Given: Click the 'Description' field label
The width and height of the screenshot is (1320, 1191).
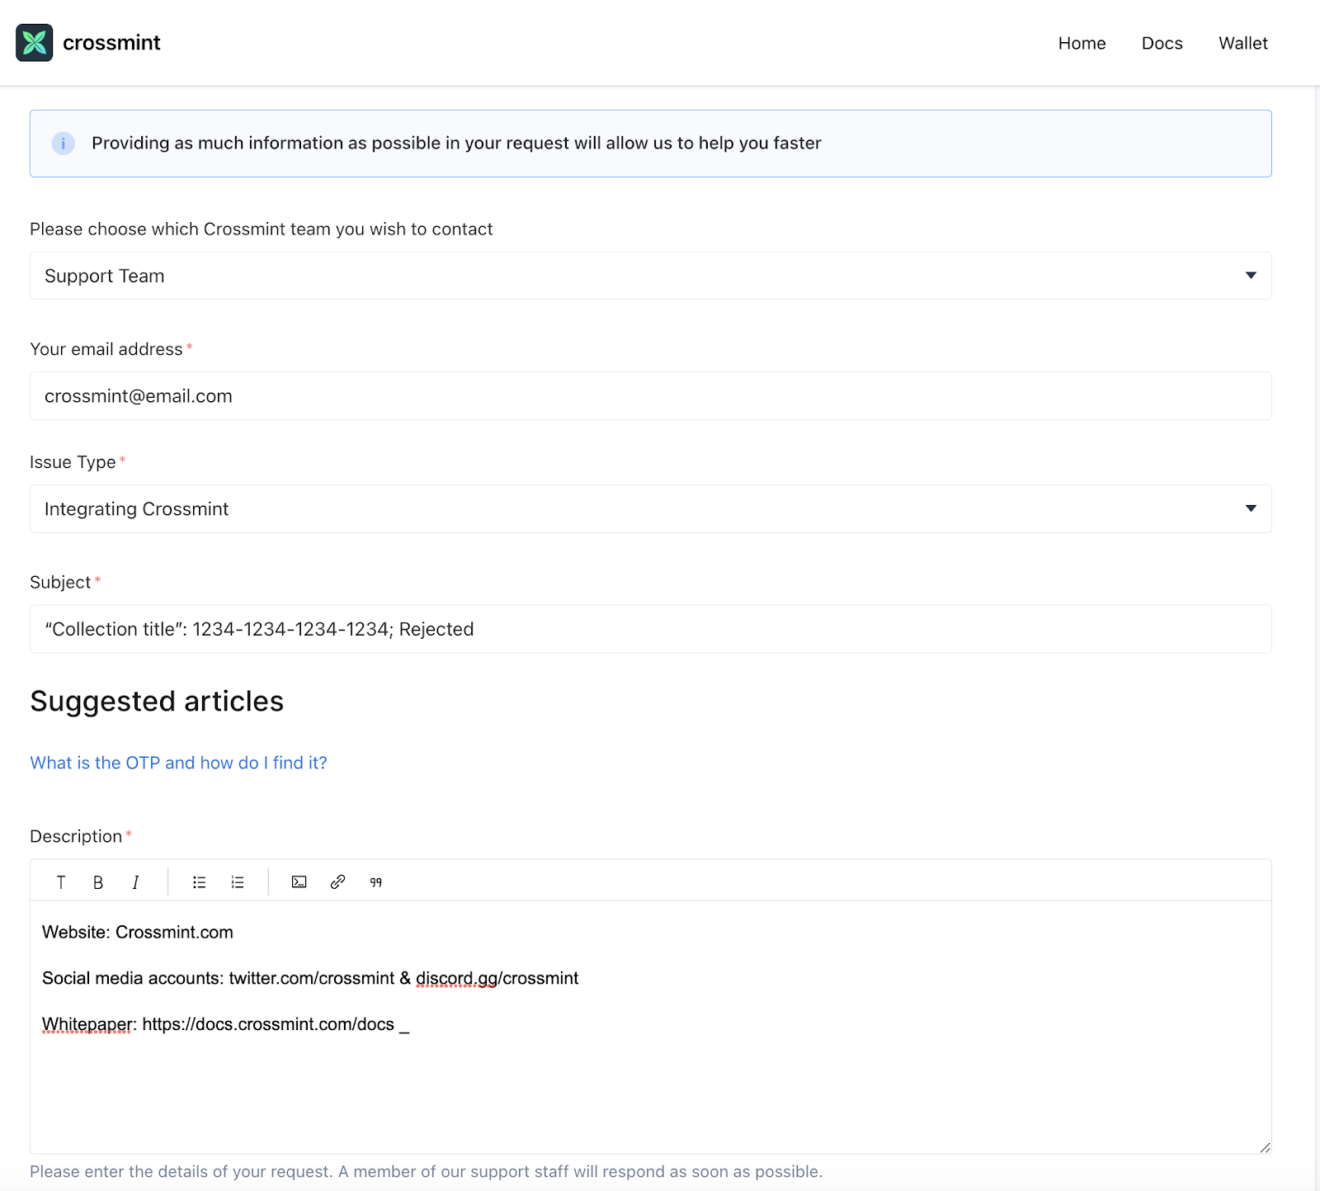Looking at the screenshot, I should [x=76, y=836].
